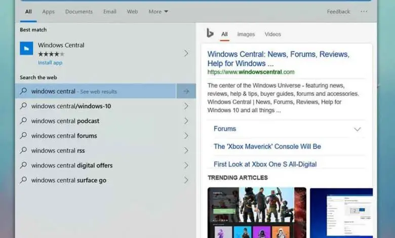Click search icon beside 'windows central forums'
Screen dimensions: 395x238
pos(23,136)
